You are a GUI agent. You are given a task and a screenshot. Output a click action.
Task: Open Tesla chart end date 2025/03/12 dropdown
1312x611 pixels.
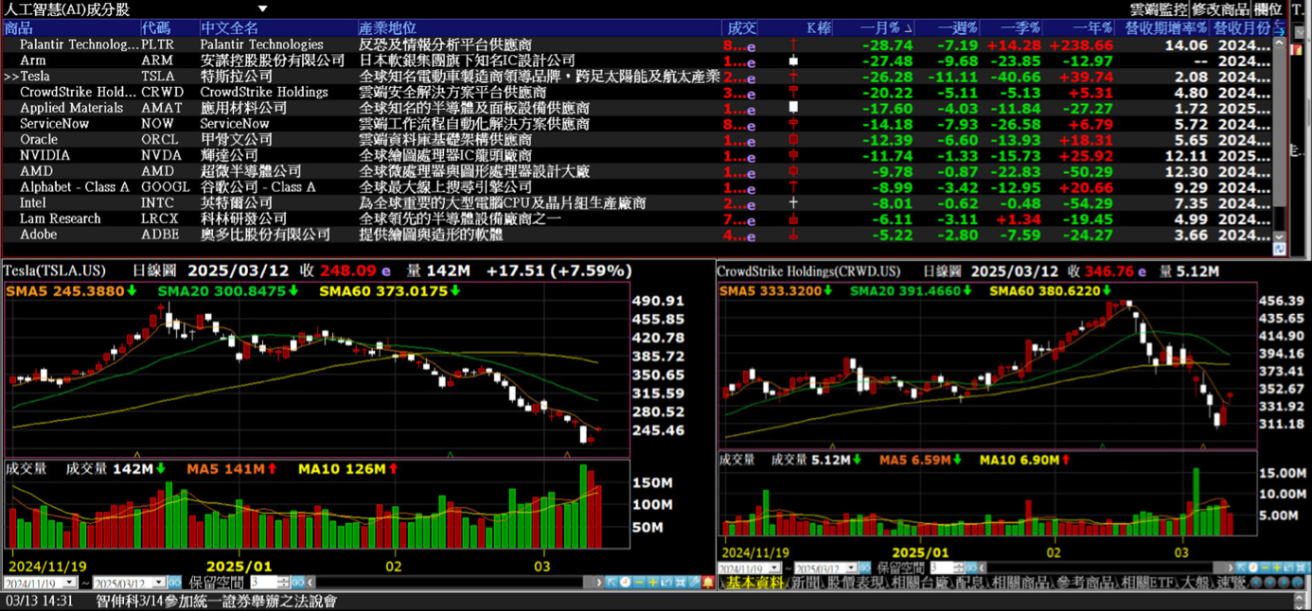(x=158, y=582)
